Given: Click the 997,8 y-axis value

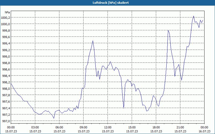Looking at the screenshot, I should pos(6,95).
